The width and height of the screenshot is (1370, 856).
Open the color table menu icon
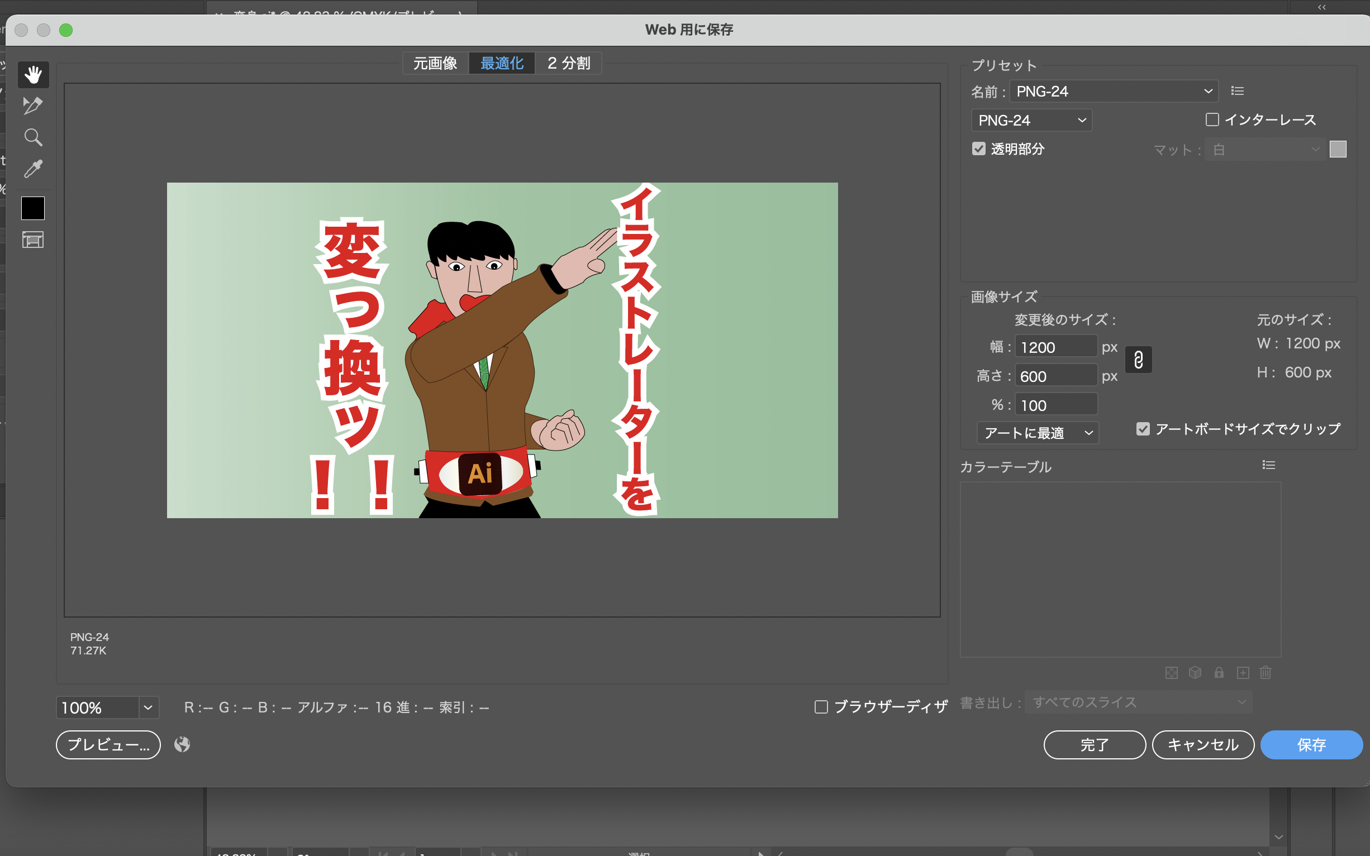[x=1269, y=465]
